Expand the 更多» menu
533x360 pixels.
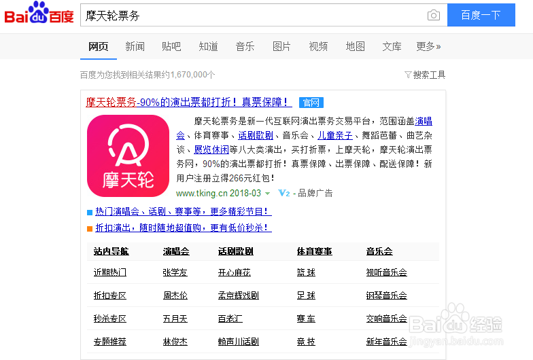pos(428,46)
